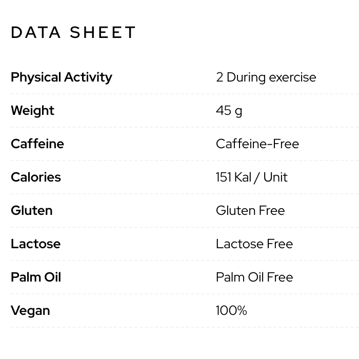Click the Lactose row label
Screen dimensions: 359x359
(x=35, y=244)
